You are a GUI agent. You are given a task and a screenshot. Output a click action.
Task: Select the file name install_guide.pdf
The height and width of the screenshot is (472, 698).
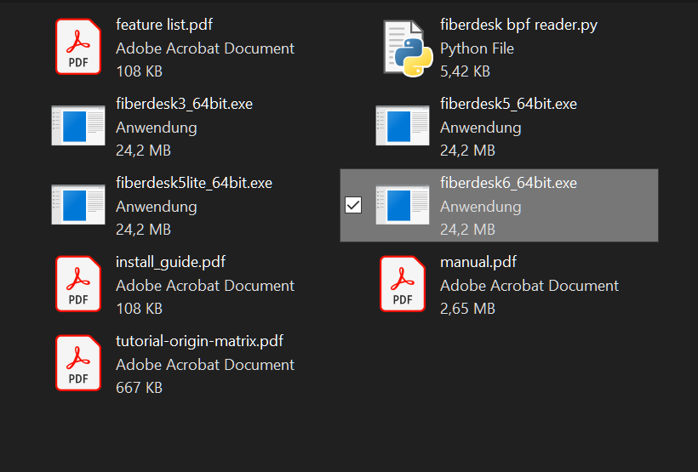coord(170,262)
